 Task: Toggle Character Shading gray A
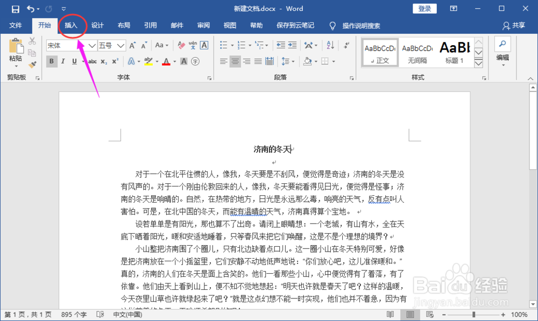184,61
